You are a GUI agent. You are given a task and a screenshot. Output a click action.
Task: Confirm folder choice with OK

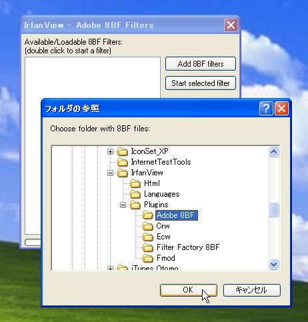point(189,290)
